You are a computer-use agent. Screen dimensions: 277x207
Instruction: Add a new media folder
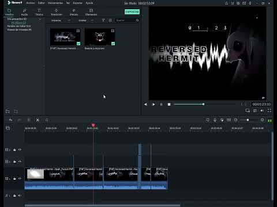point(8,112)
